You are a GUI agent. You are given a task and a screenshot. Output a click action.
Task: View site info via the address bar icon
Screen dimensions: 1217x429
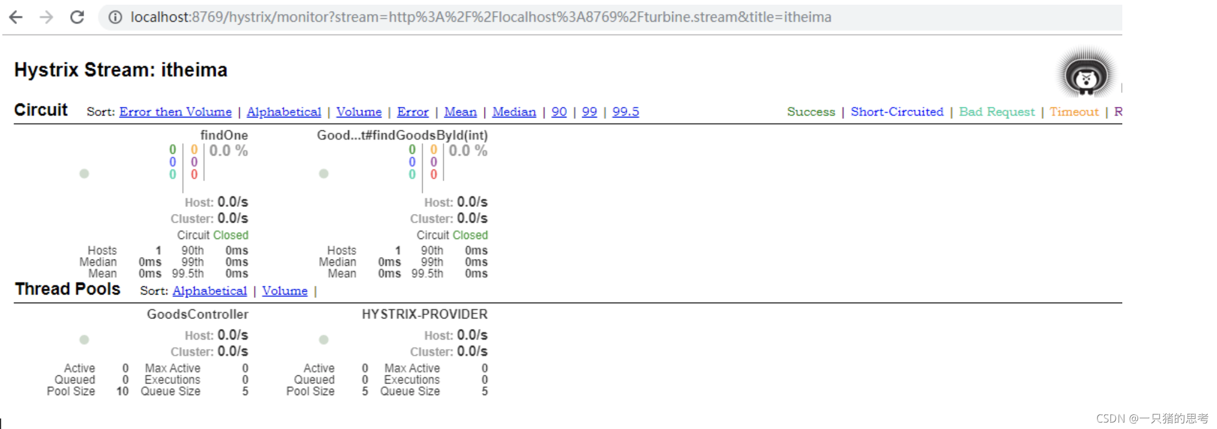coord(115,17)
